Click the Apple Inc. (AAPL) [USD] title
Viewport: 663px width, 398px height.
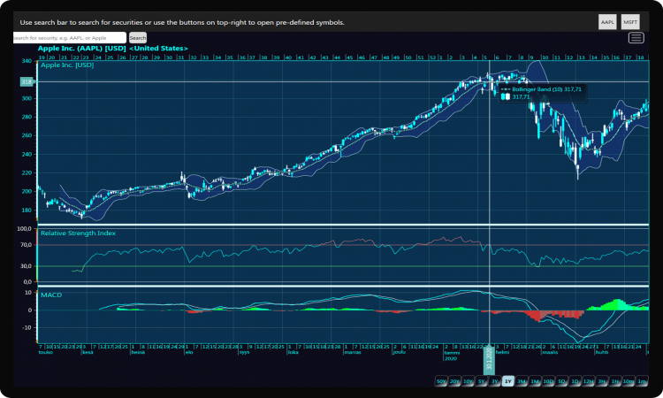[x=81, y=49]
